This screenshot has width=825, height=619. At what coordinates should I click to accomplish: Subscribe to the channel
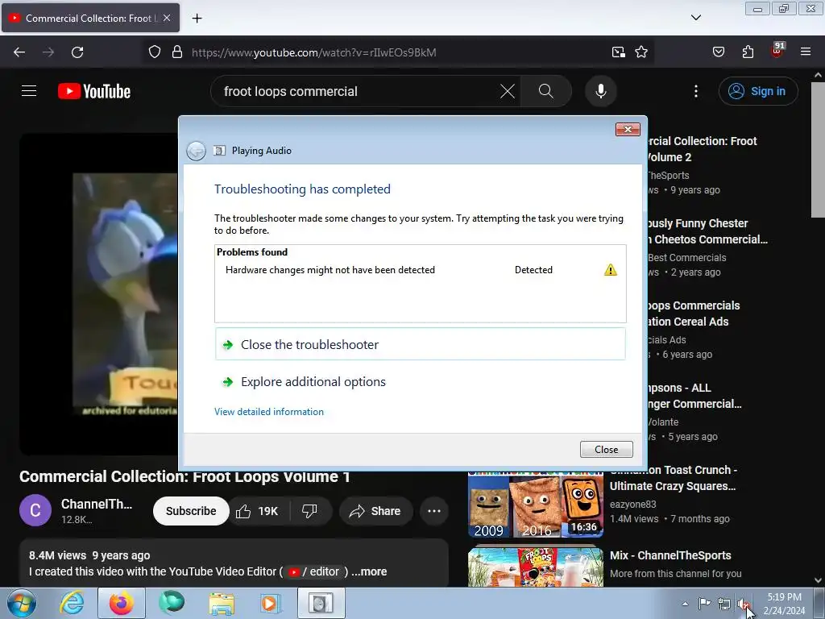pos(191,511)
